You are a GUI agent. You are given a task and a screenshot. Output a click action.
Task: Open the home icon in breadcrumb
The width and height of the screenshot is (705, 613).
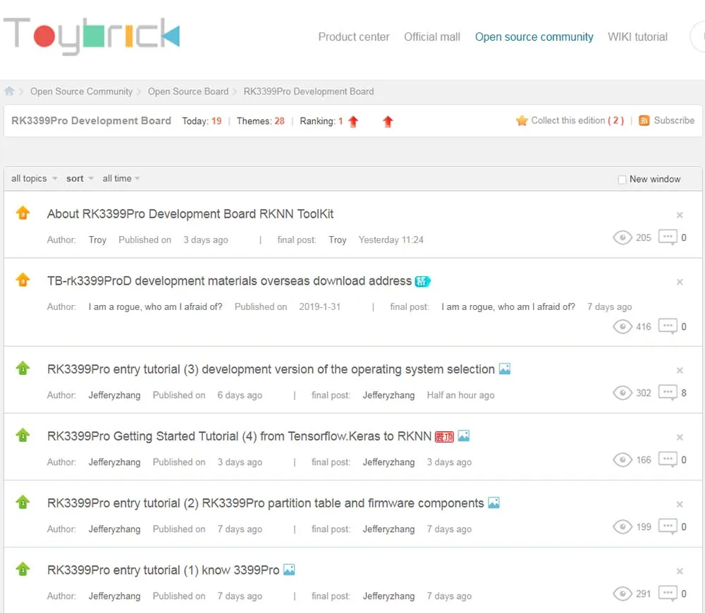[x=9, y=91]
